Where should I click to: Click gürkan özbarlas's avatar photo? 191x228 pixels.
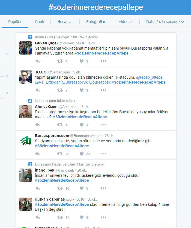[26, 204]
